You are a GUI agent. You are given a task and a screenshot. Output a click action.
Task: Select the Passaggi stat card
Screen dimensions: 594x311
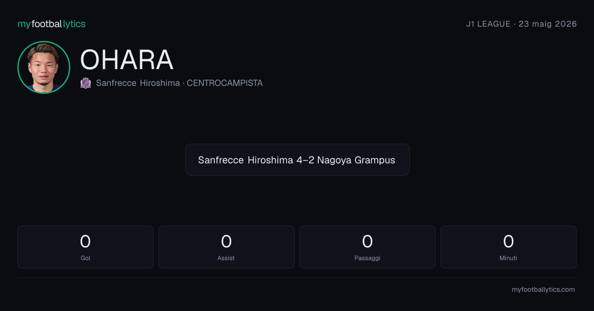(367, 247)
